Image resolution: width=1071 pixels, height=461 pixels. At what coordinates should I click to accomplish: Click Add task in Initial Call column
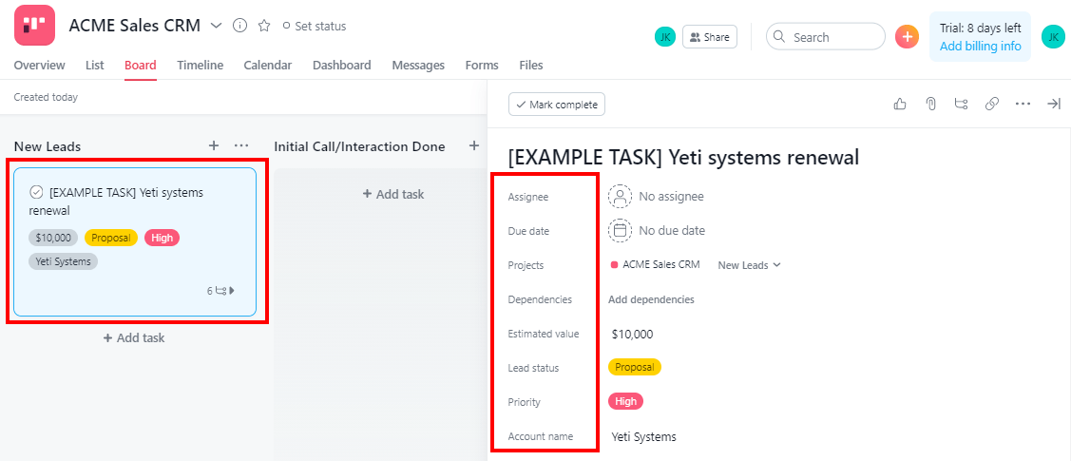392,194
